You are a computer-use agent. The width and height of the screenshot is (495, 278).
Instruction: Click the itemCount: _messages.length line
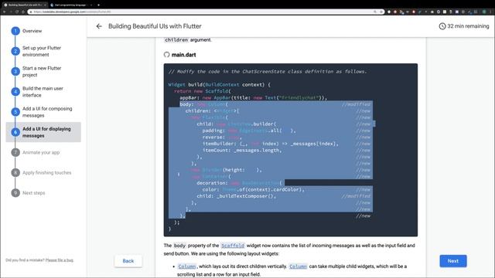tap(242, 151)
